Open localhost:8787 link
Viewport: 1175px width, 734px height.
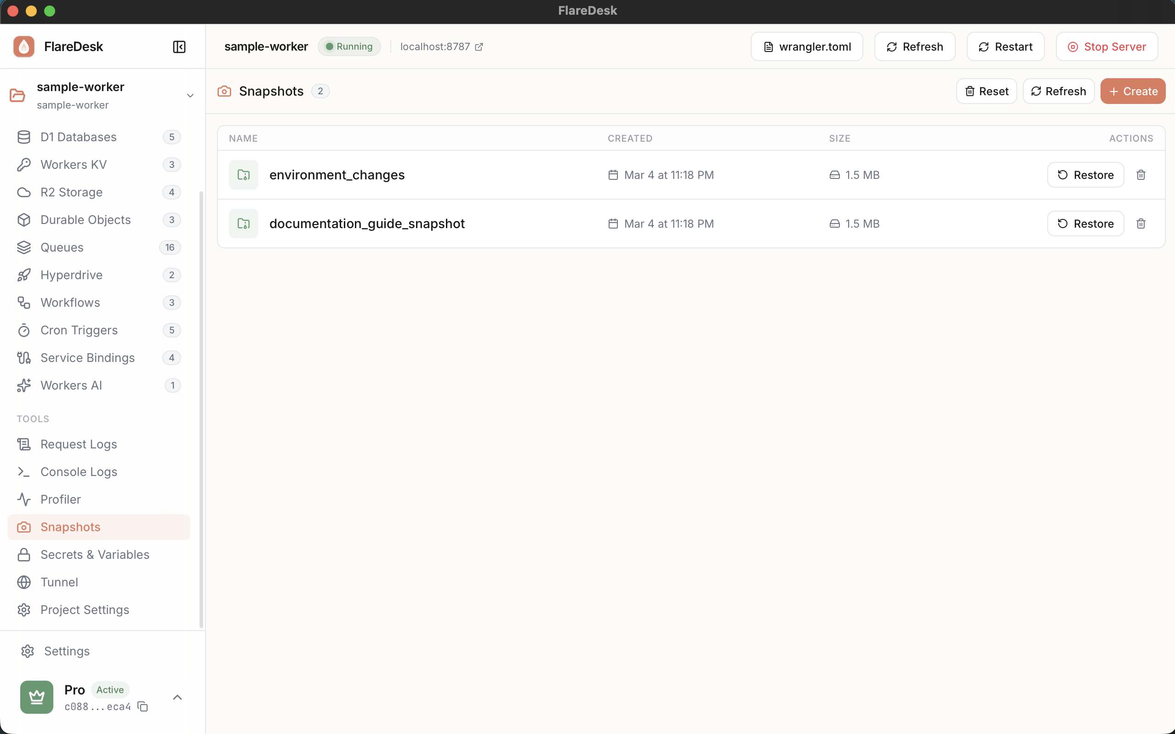(435, 46)
